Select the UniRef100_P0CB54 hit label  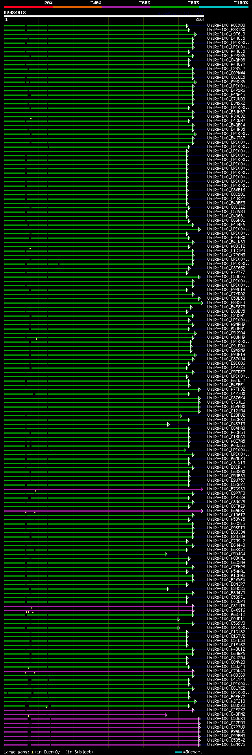click(x=226, y=433)
